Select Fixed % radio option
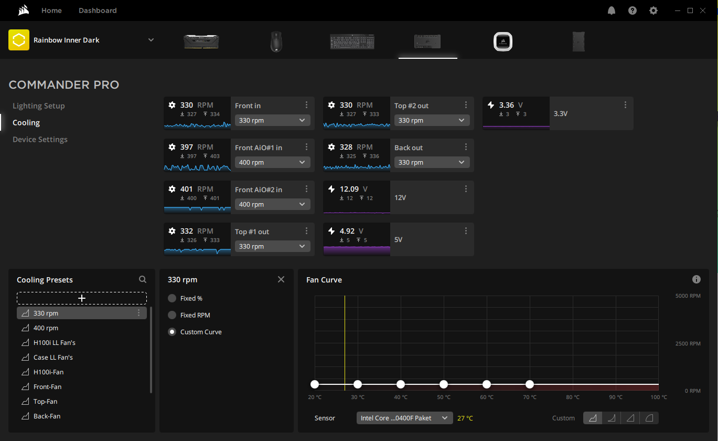The width and height of the screenshot is (718, 441). (172, 298)
